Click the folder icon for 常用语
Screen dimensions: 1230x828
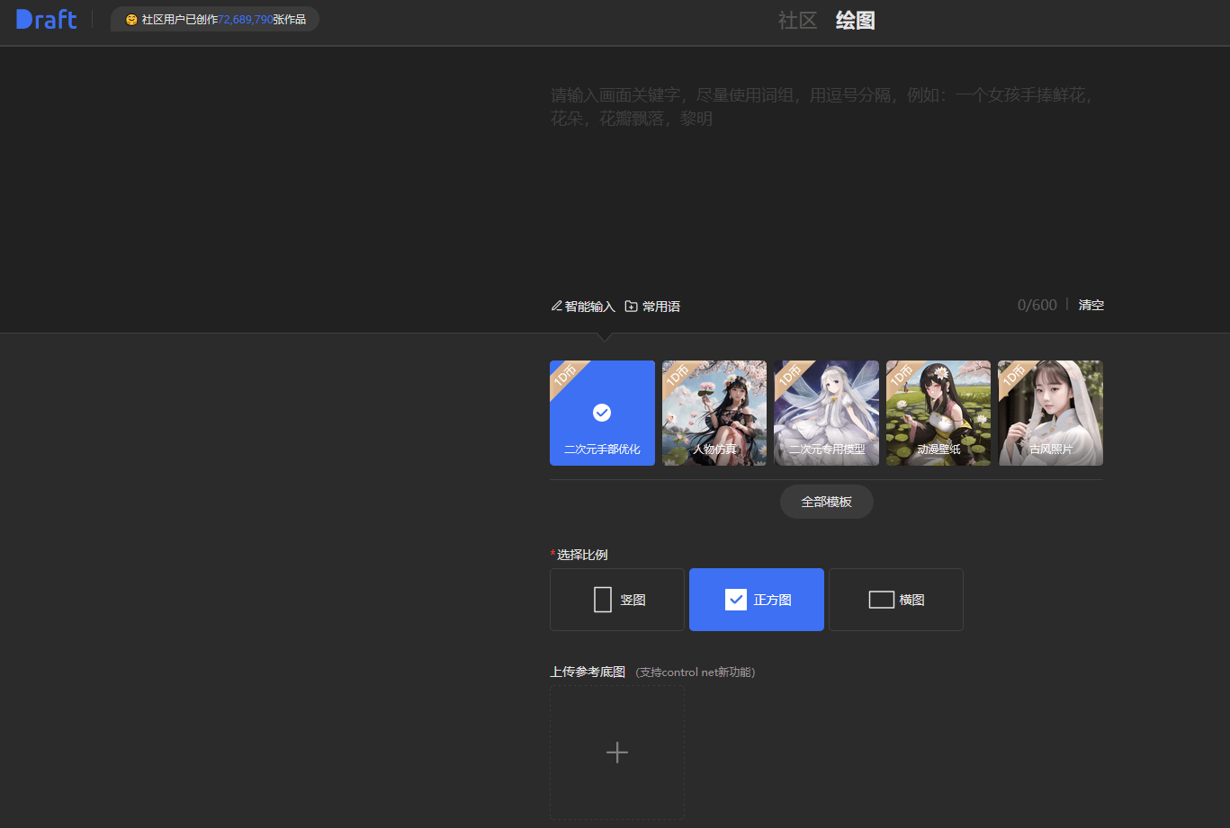click(x=632, y=307)
